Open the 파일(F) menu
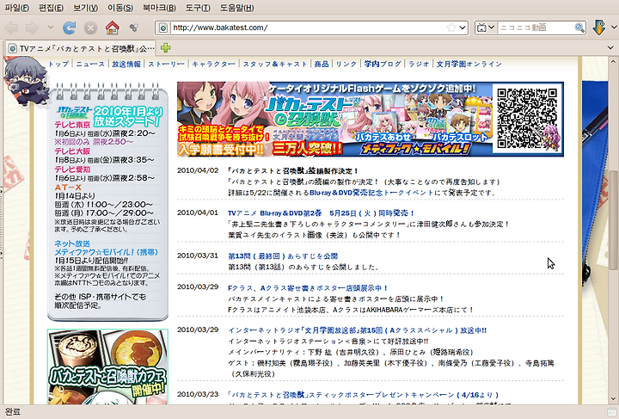Image resolution: width=619 pixels, height=419 pixels. 16,8
